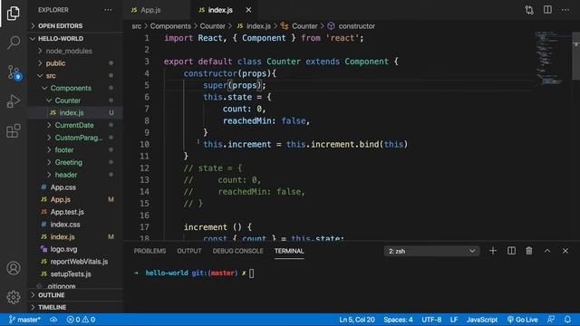Click Components in the breadcrumb
This screenshot has height=326, width=580.
(x=170, y=26)
